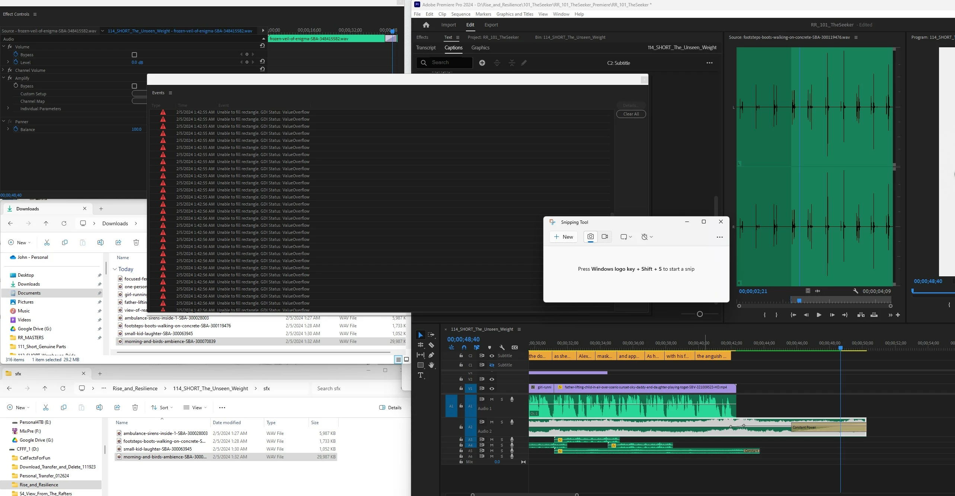Open the Sequence menu

pyautogui.click(x=460, y=14)
